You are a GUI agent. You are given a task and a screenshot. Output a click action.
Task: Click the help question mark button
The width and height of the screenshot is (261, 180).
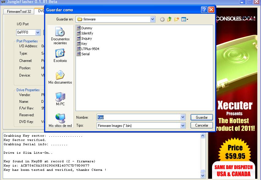[x=204, y=10]
